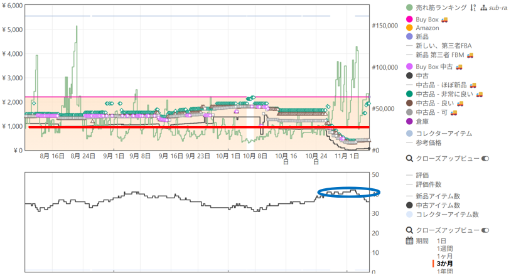Click the truck icon next to Buy Box
The width and height of the screenshot is (521, 278).
pyautogui.click(x=444, y=19)
